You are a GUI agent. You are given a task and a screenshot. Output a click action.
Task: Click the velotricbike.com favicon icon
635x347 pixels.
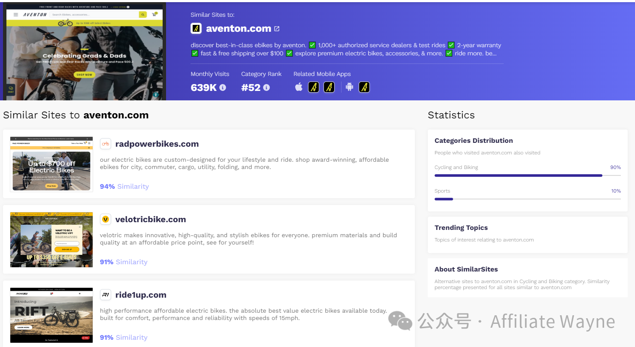click(106, 219)
